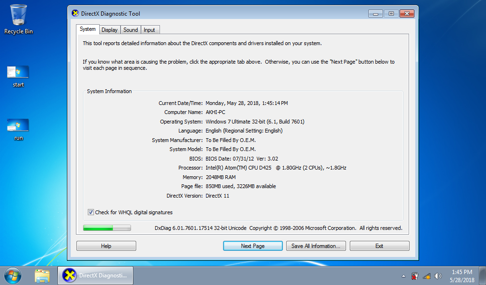Open the Recycle Bin desktop icon
486x285 pixels.
19,19
